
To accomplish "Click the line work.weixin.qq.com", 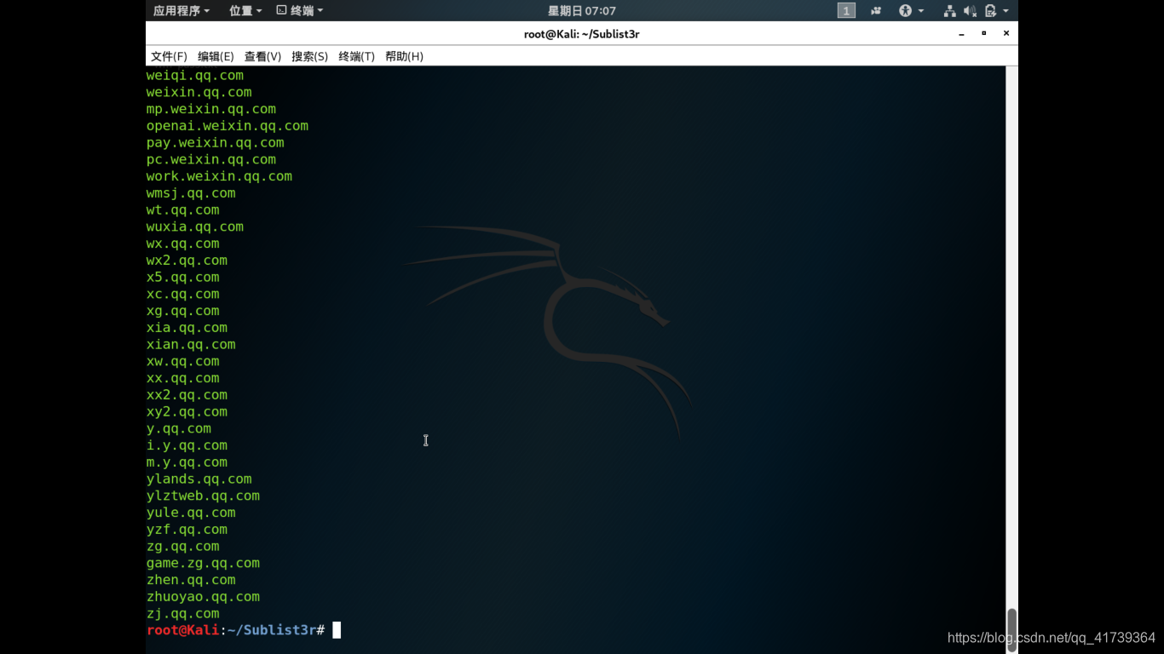I will [x=219, y=176].
